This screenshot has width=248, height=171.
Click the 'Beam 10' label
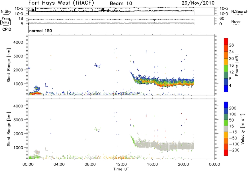[x=121, y=3]
